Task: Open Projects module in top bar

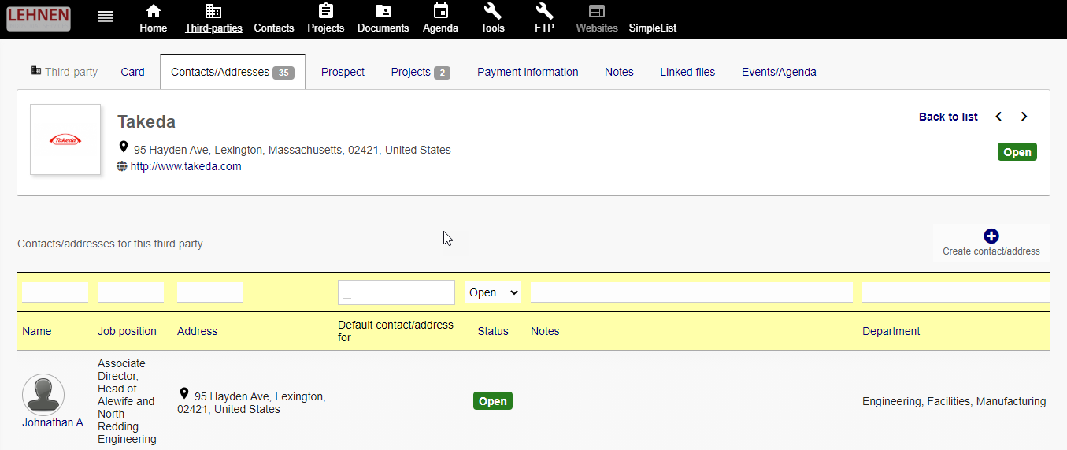Action: point(326,19)
